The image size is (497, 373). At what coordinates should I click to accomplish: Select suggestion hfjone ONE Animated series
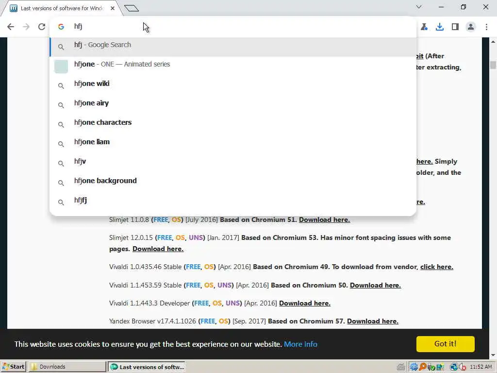pos(233,66)
